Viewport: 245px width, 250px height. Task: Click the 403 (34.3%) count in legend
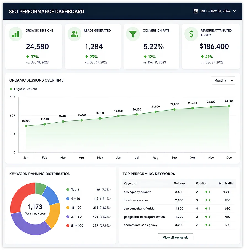pyautogui.click(x=102, y=217)
